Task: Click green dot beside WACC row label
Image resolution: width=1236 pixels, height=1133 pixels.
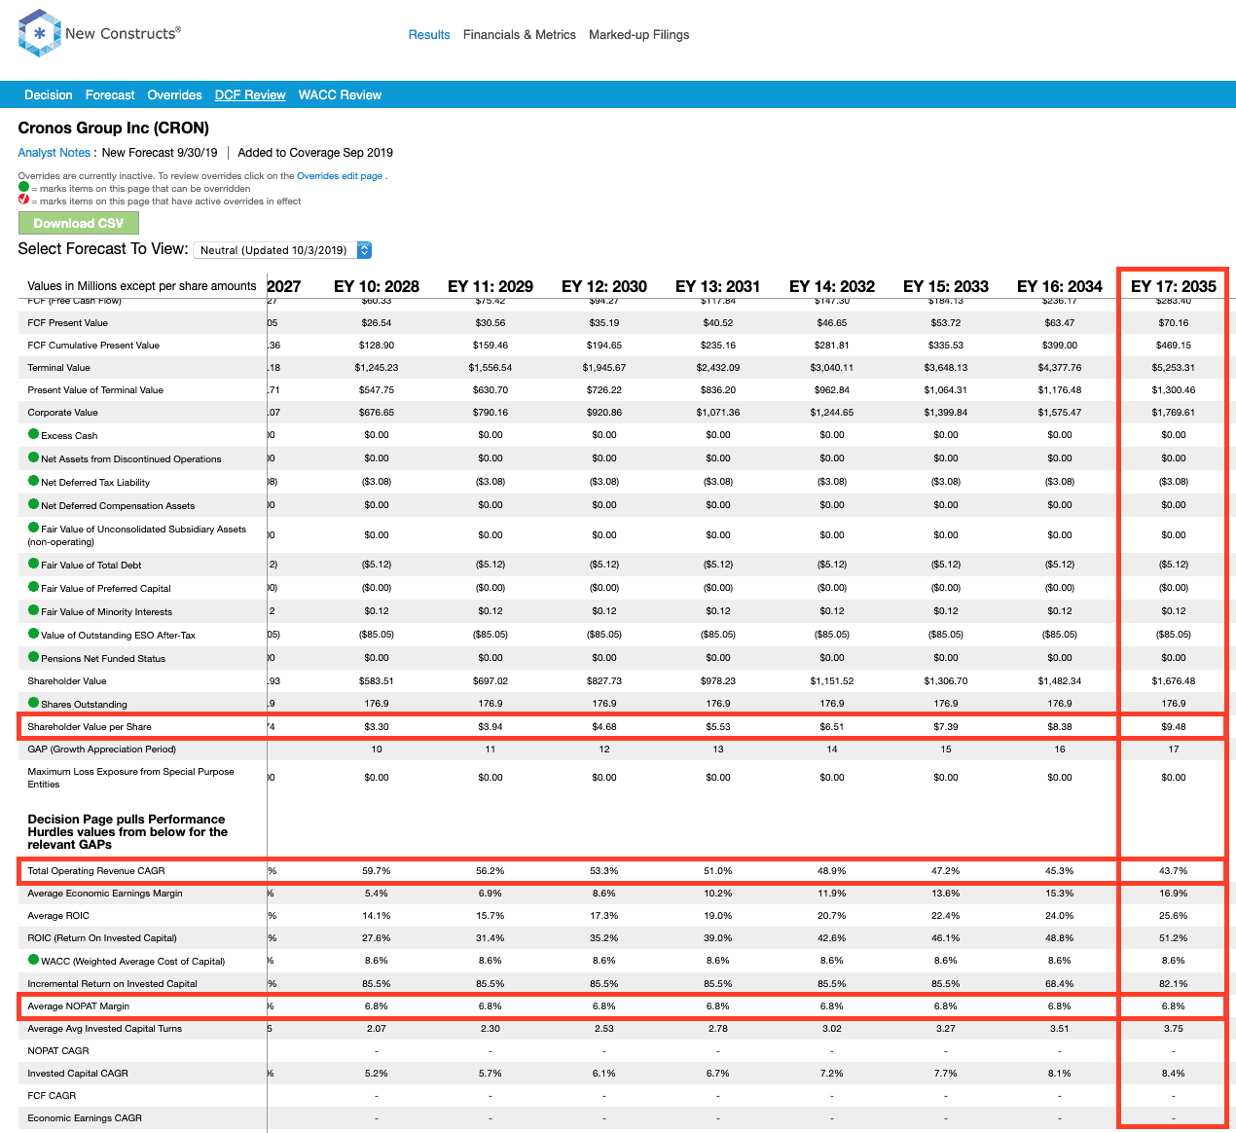Action: coord(33,960)
